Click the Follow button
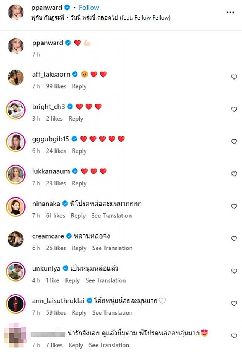The width and height of the screenshot is (242, 355). tap(89, 7)
